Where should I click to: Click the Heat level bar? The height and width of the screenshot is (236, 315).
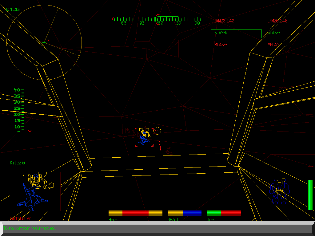click(x=135, y=213)
